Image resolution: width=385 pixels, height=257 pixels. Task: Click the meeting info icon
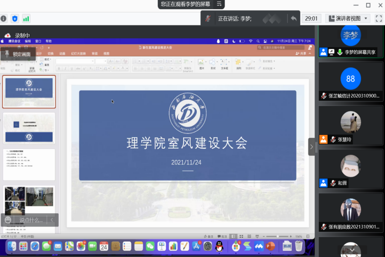pos(3,19)
